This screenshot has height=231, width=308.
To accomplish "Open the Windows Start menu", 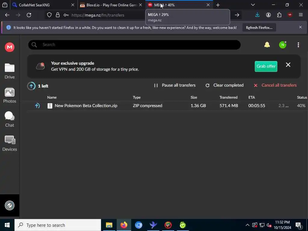I will (x=7, y=225).
